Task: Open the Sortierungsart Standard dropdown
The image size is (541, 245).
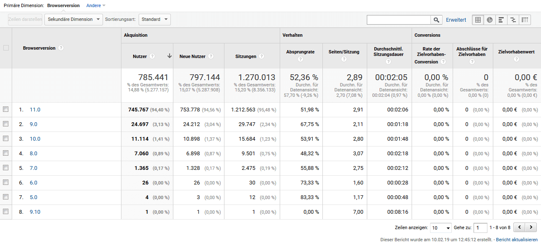Action: pos(155,19)
